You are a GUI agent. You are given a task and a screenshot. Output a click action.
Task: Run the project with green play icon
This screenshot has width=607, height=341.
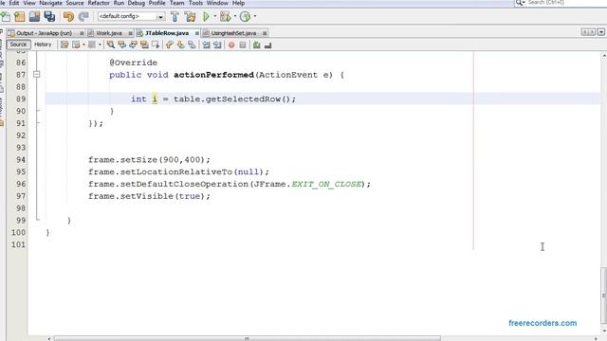pyautogui.click(x=206, y=17)
